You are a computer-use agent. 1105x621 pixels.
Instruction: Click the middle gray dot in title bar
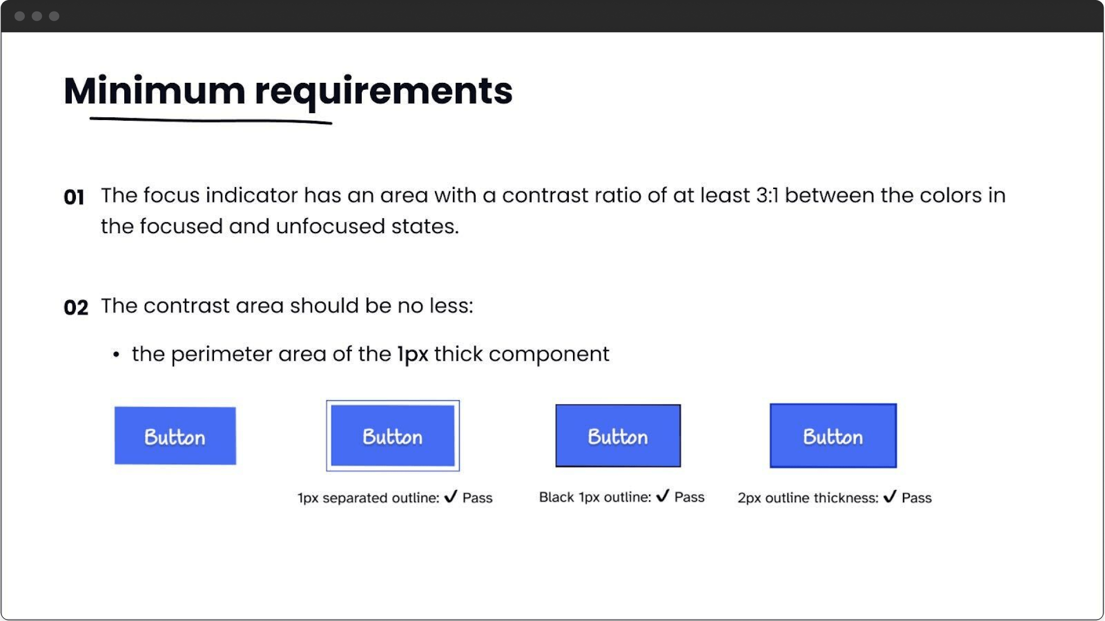click(37, 17)
